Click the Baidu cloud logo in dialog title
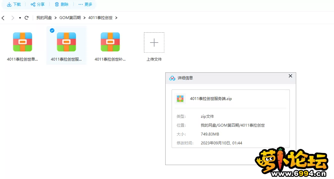Screen dimensions: 334x179 click(172, 78)
